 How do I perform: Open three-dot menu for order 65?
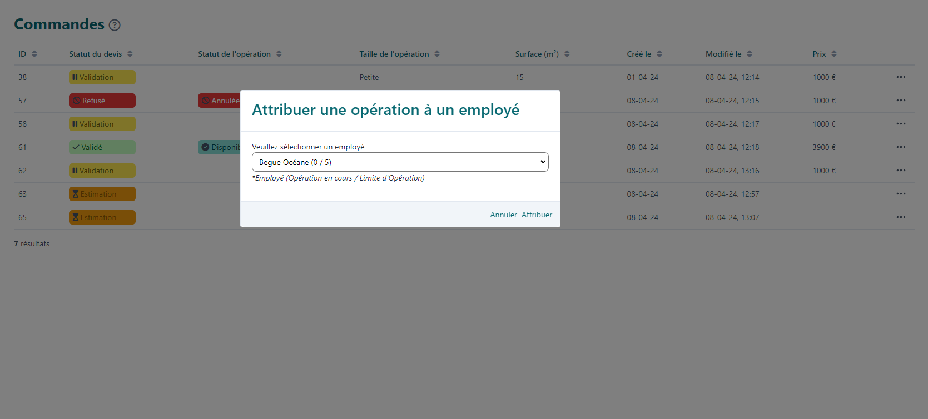tap(901, 217)
